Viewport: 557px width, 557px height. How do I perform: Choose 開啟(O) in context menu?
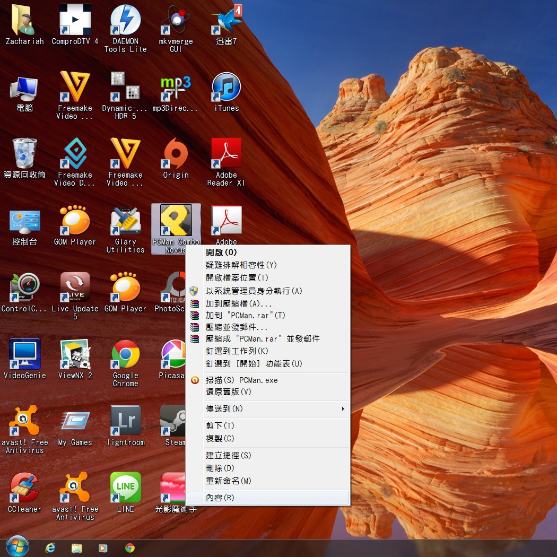[268, 252]
